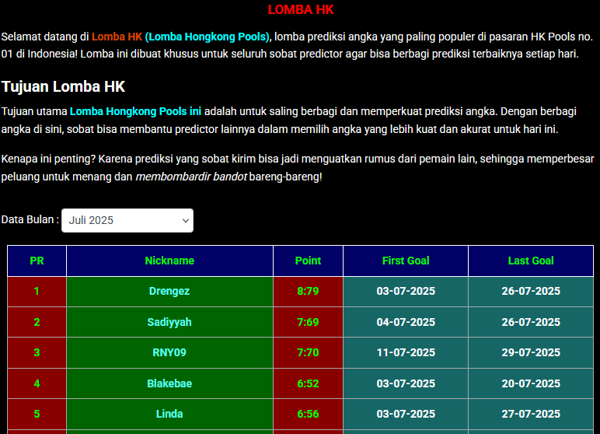This screenshot has width=600, height=434.
Task: Click the Data Bulan label
Action: 30,219
